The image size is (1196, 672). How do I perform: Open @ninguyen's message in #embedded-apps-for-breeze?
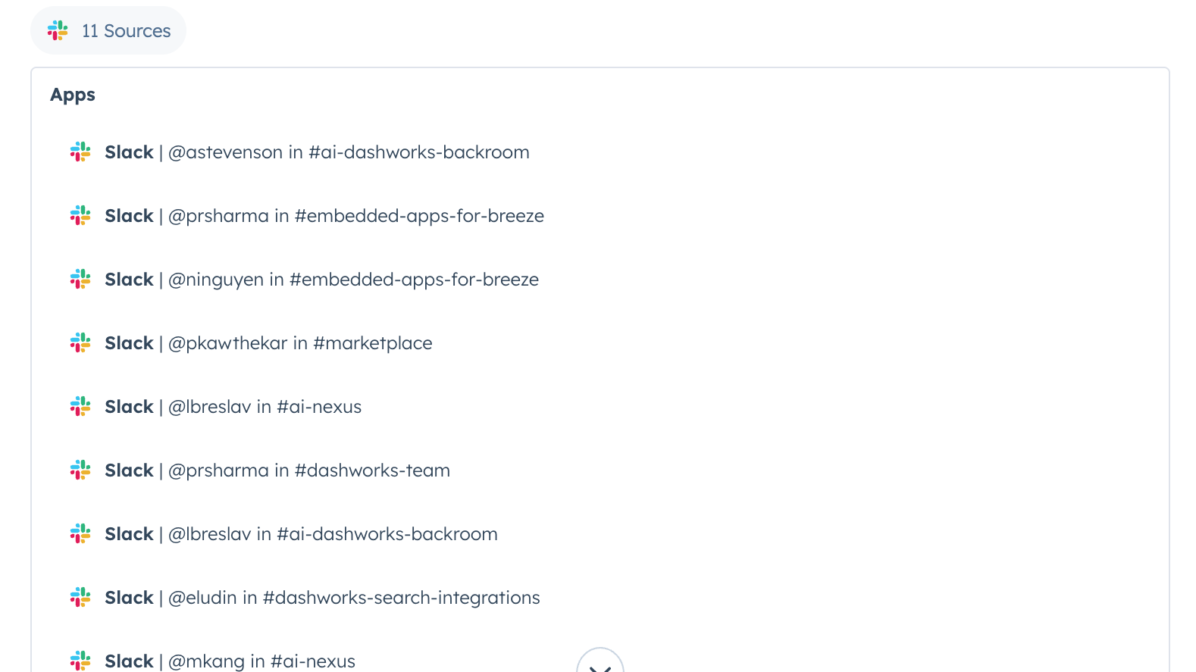click(353, 280)
